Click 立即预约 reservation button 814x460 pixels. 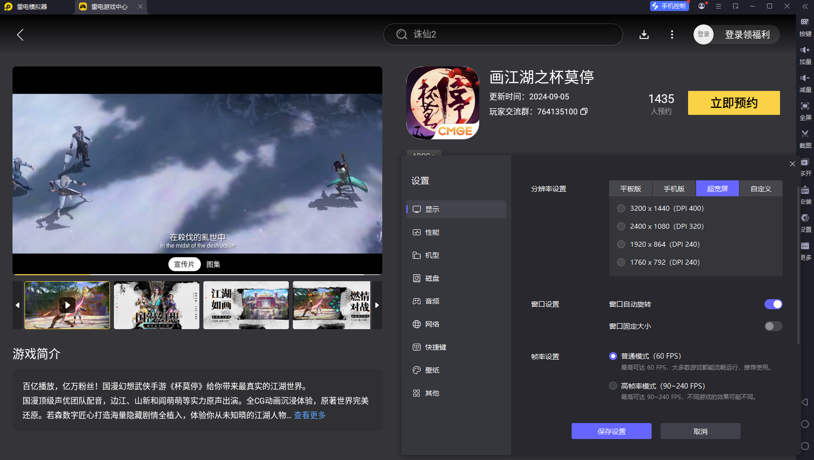[x=734, y=103]
